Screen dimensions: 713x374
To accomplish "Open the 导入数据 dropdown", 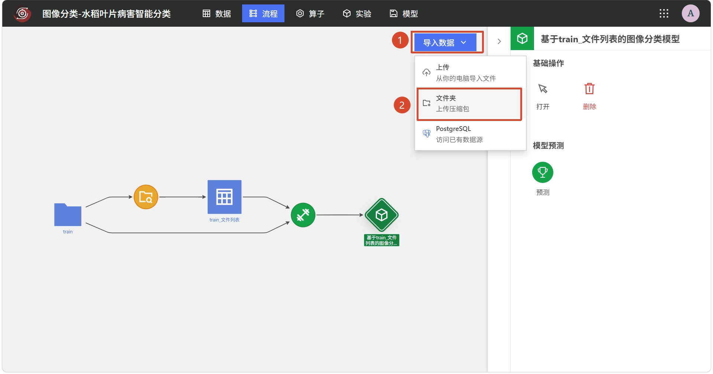I will [x=445, y=42].
